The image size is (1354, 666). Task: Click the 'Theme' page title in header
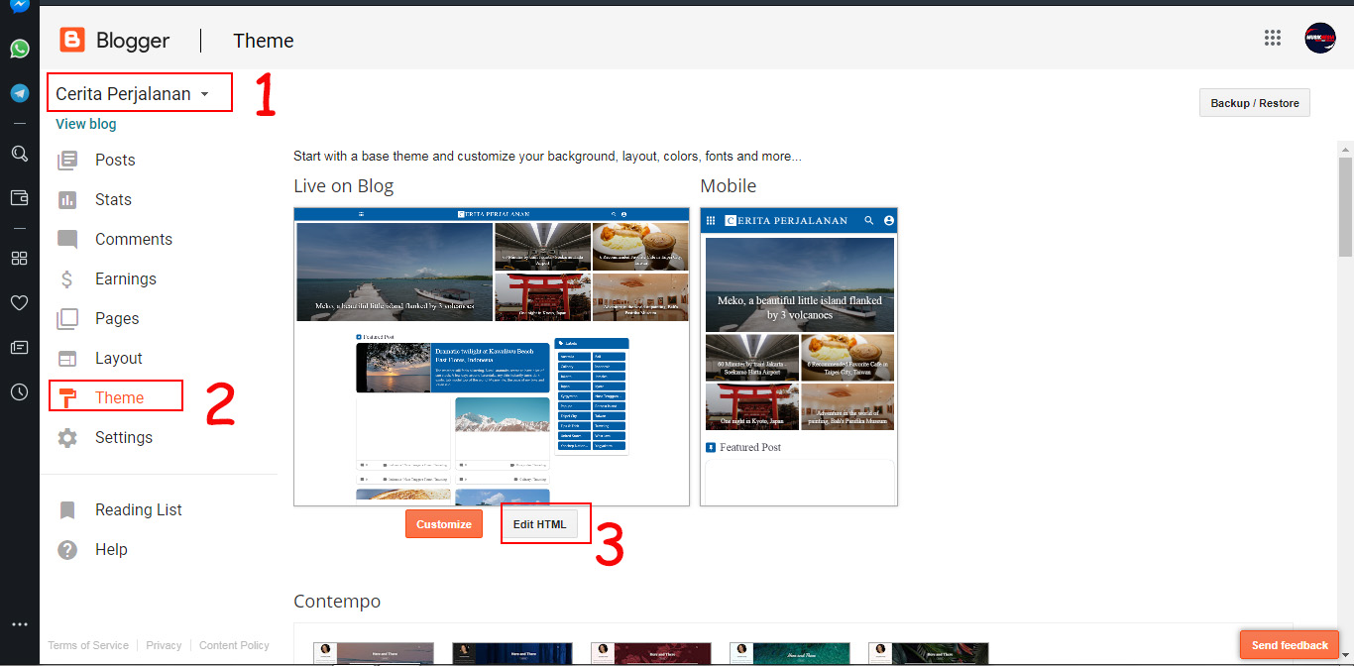pos(264,41)
